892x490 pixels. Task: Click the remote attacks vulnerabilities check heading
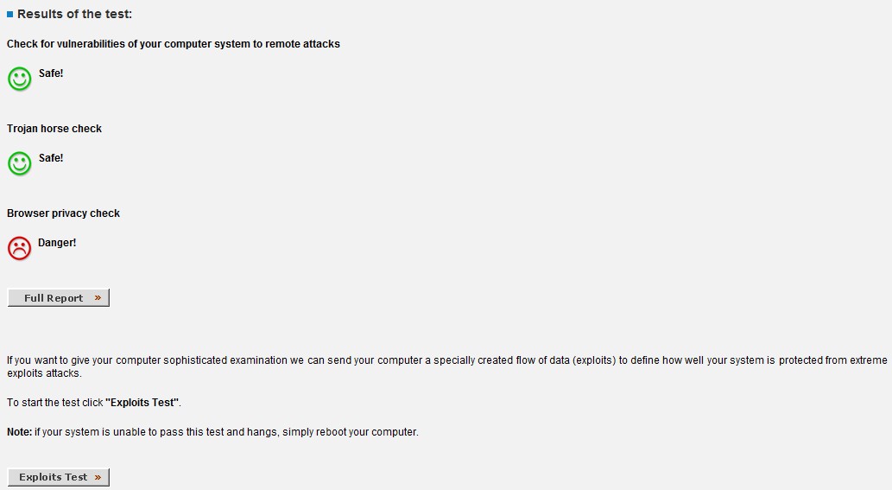point(174,44)
